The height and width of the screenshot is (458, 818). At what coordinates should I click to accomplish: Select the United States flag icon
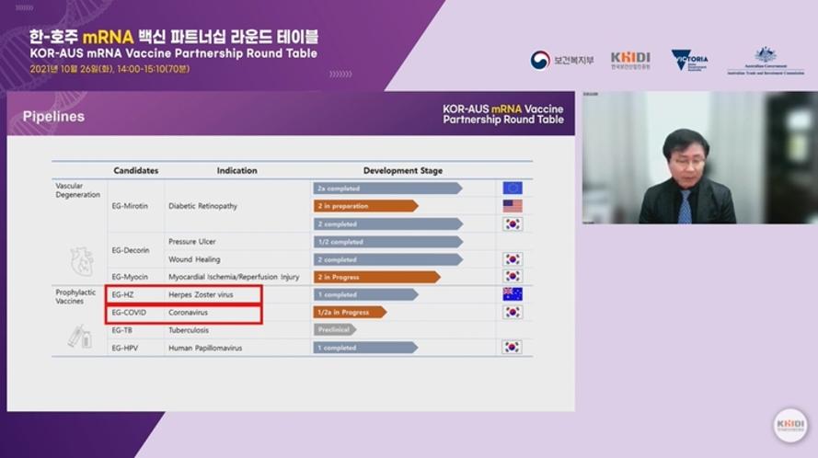pyautogui.click(x=513, y=206)
